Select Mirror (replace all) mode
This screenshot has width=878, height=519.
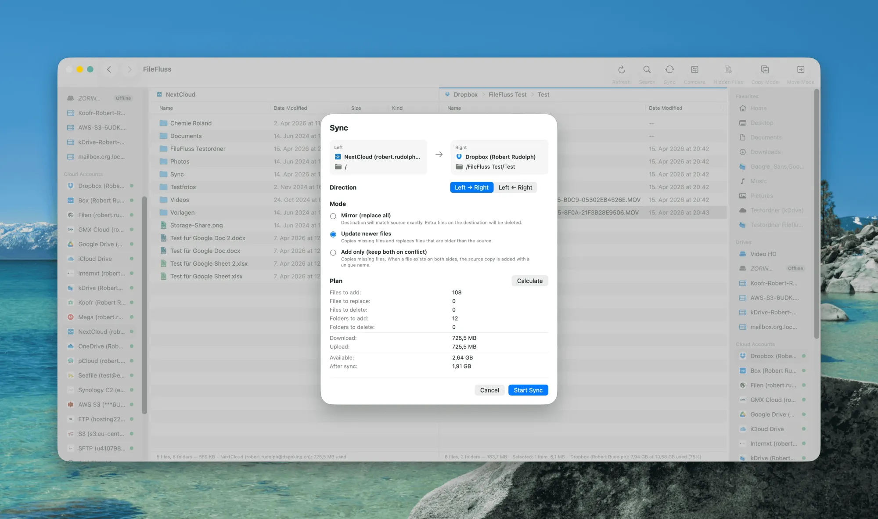[333, 216]
